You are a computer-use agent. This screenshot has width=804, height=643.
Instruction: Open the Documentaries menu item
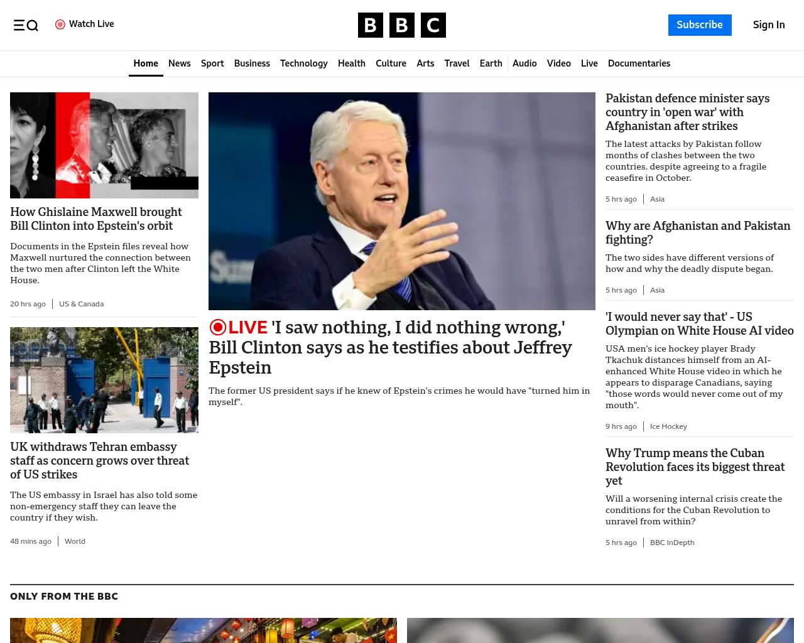[x=639, y=63]
